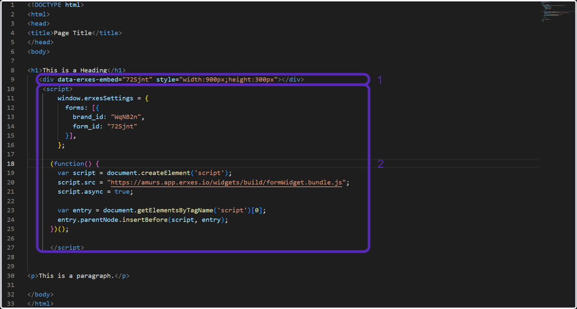The height and width of the screenshot is (309, 577).
Task: Place cursor in "This is a Heading"
Action: point(75,70)
